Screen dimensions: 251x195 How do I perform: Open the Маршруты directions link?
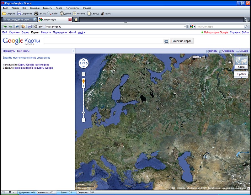point(9,51)
